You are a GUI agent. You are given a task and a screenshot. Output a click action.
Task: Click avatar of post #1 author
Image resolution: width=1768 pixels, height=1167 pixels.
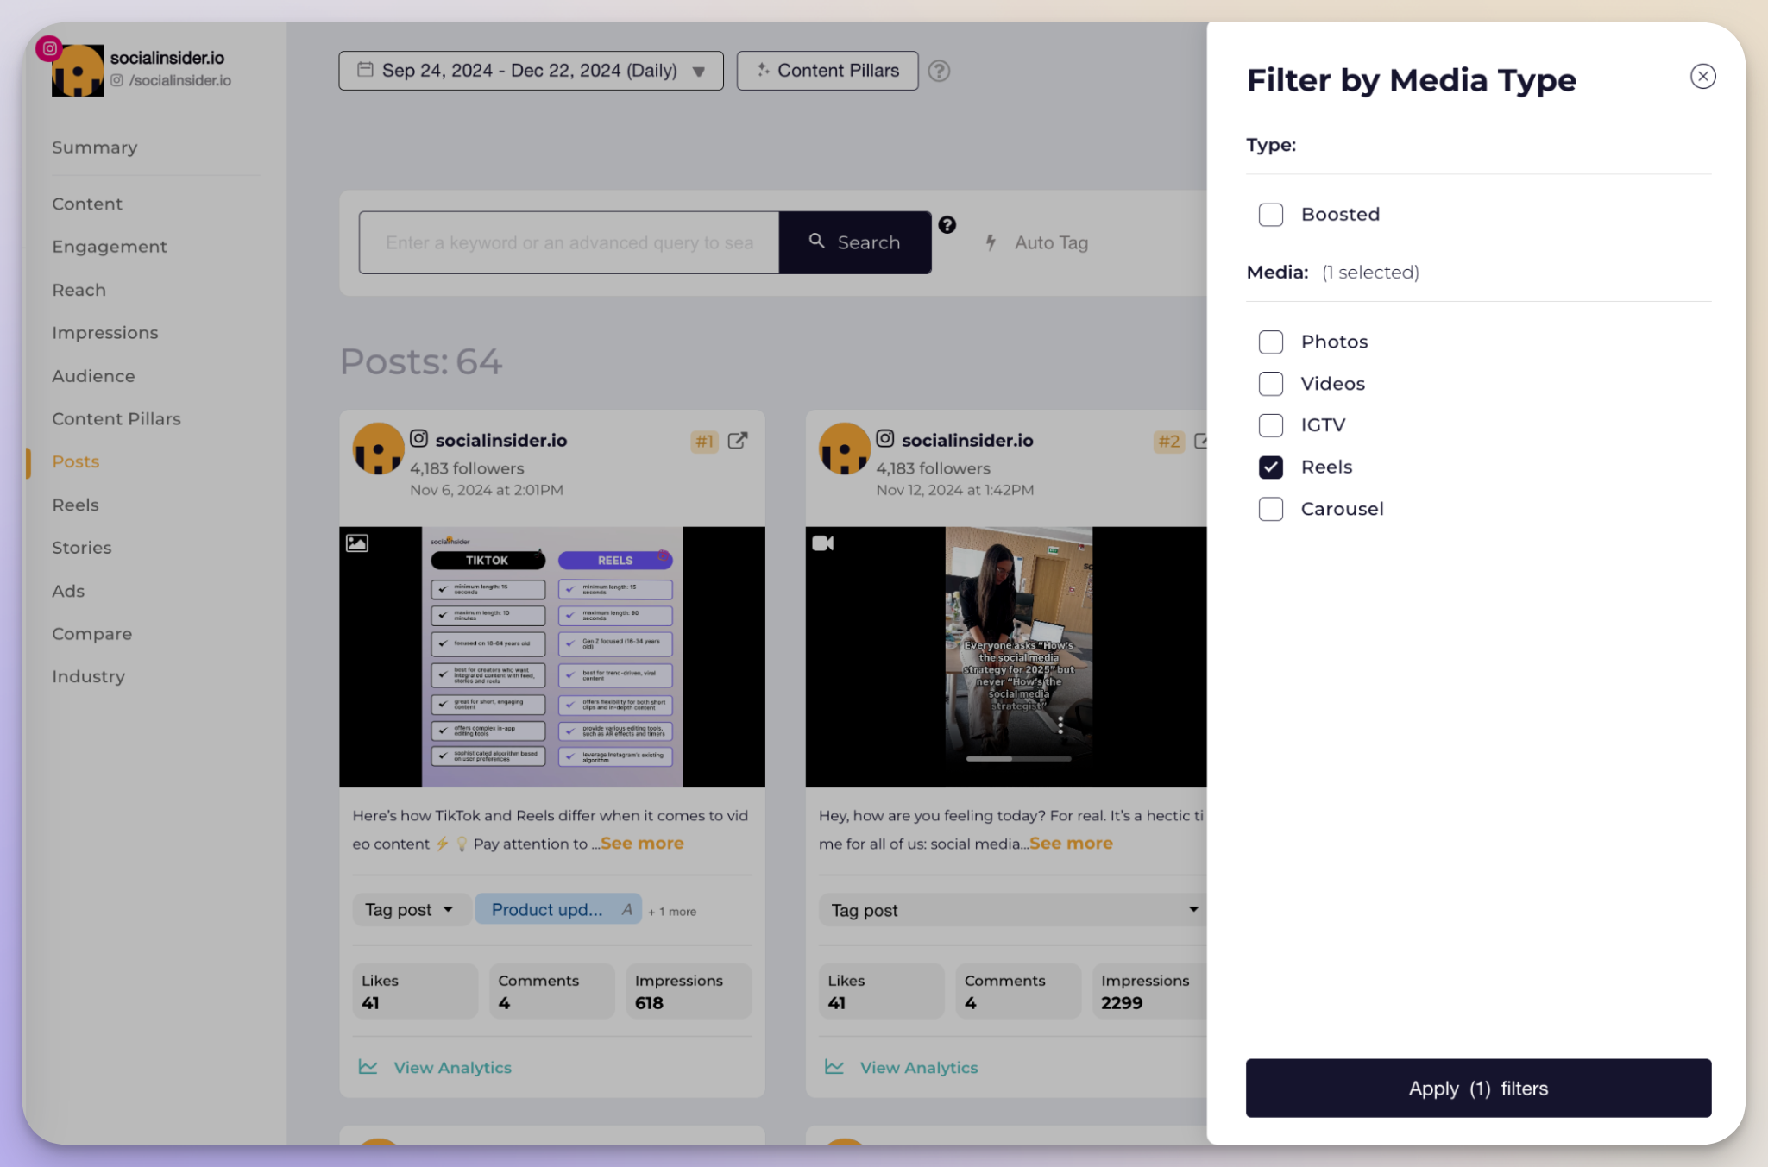(x=378, y=449)
